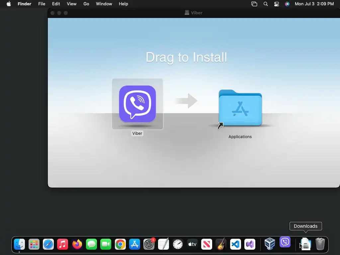Screen dimensions: 340x255
Task: Open the Apple menu
Action: 9,4
